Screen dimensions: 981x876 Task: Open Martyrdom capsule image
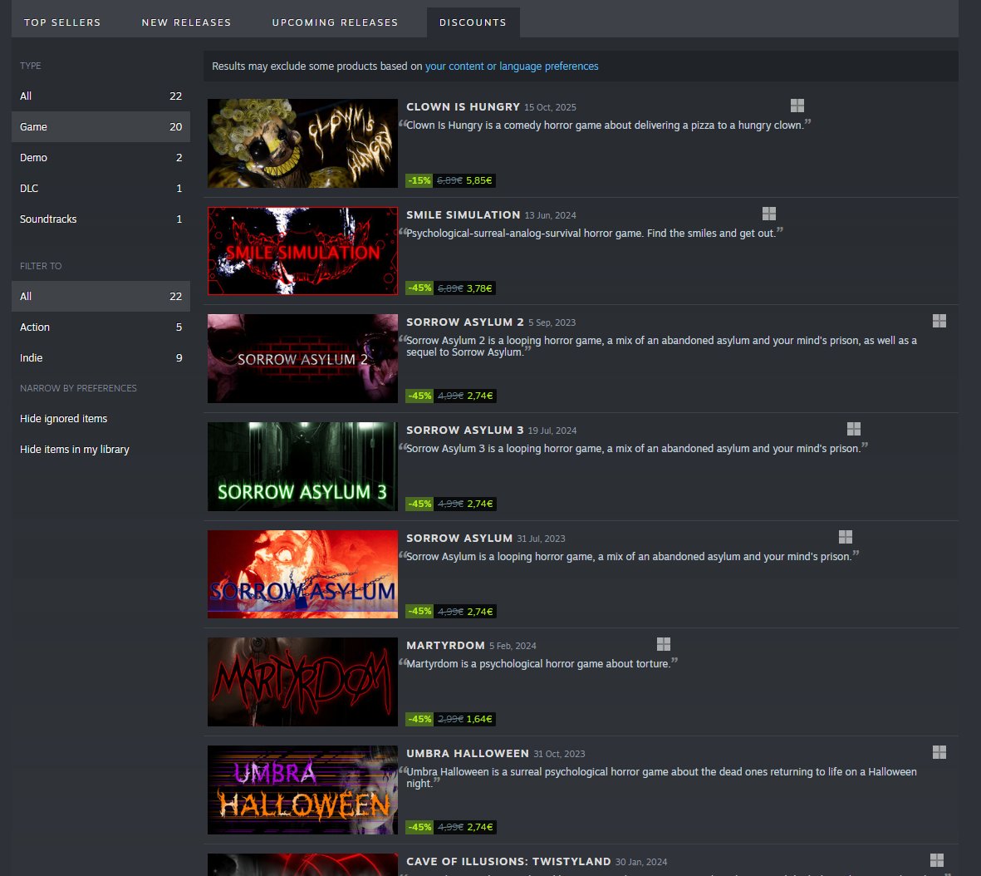303,682
